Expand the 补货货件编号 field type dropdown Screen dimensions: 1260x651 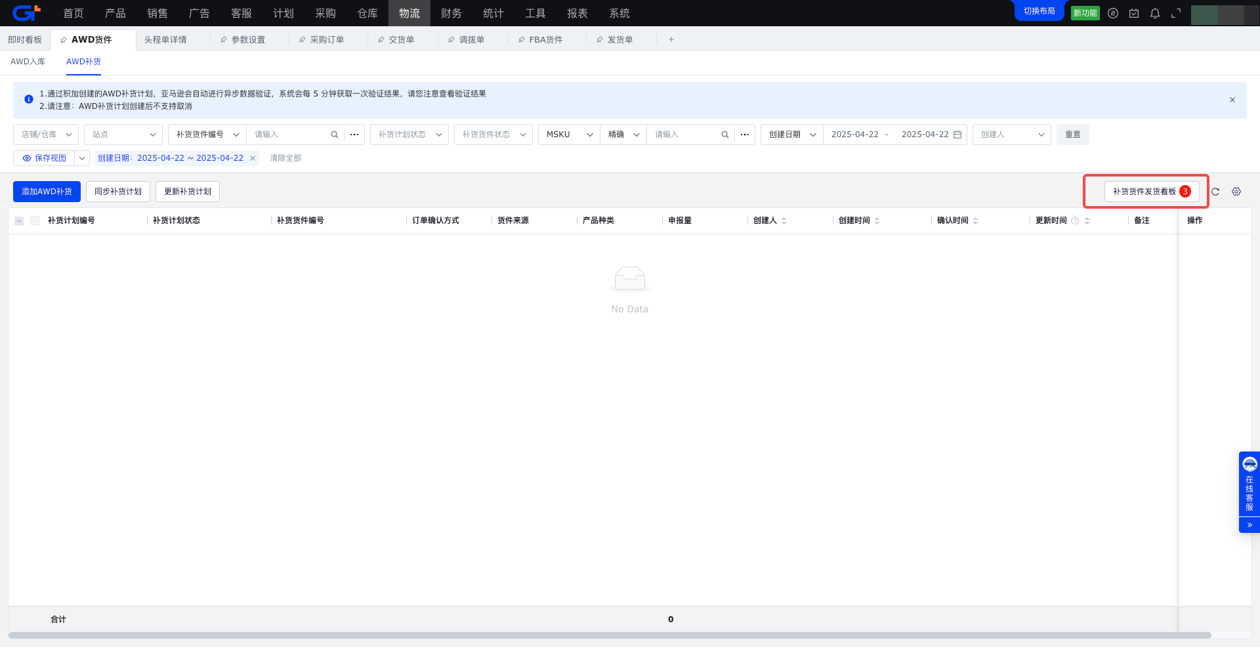coord(207,135)
